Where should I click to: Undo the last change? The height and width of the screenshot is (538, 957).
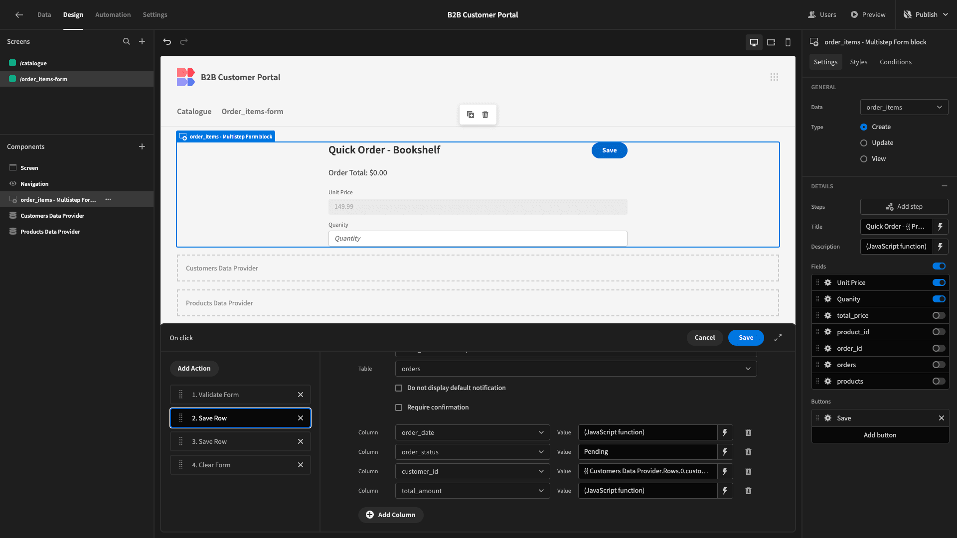tap(167, 42)
